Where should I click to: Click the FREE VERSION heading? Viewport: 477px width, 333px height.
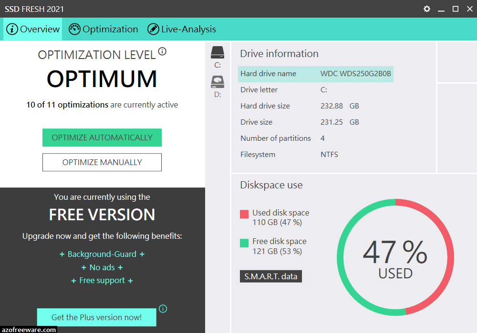pos(102,215)
